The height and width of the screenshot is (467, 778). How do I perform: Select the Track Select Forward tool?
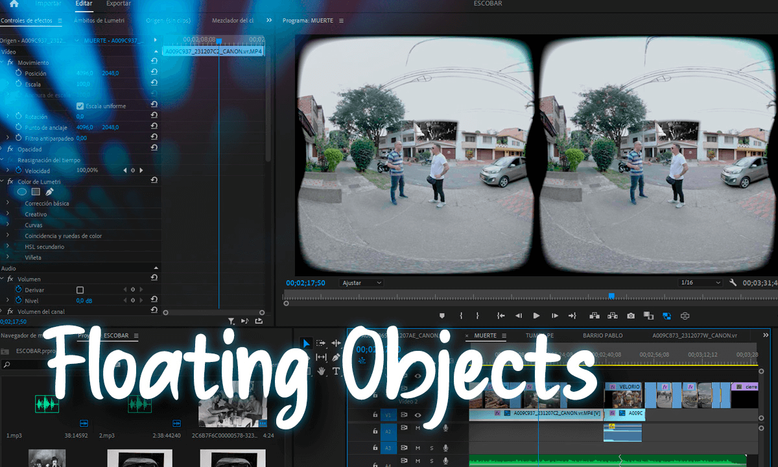click(321, 343)
